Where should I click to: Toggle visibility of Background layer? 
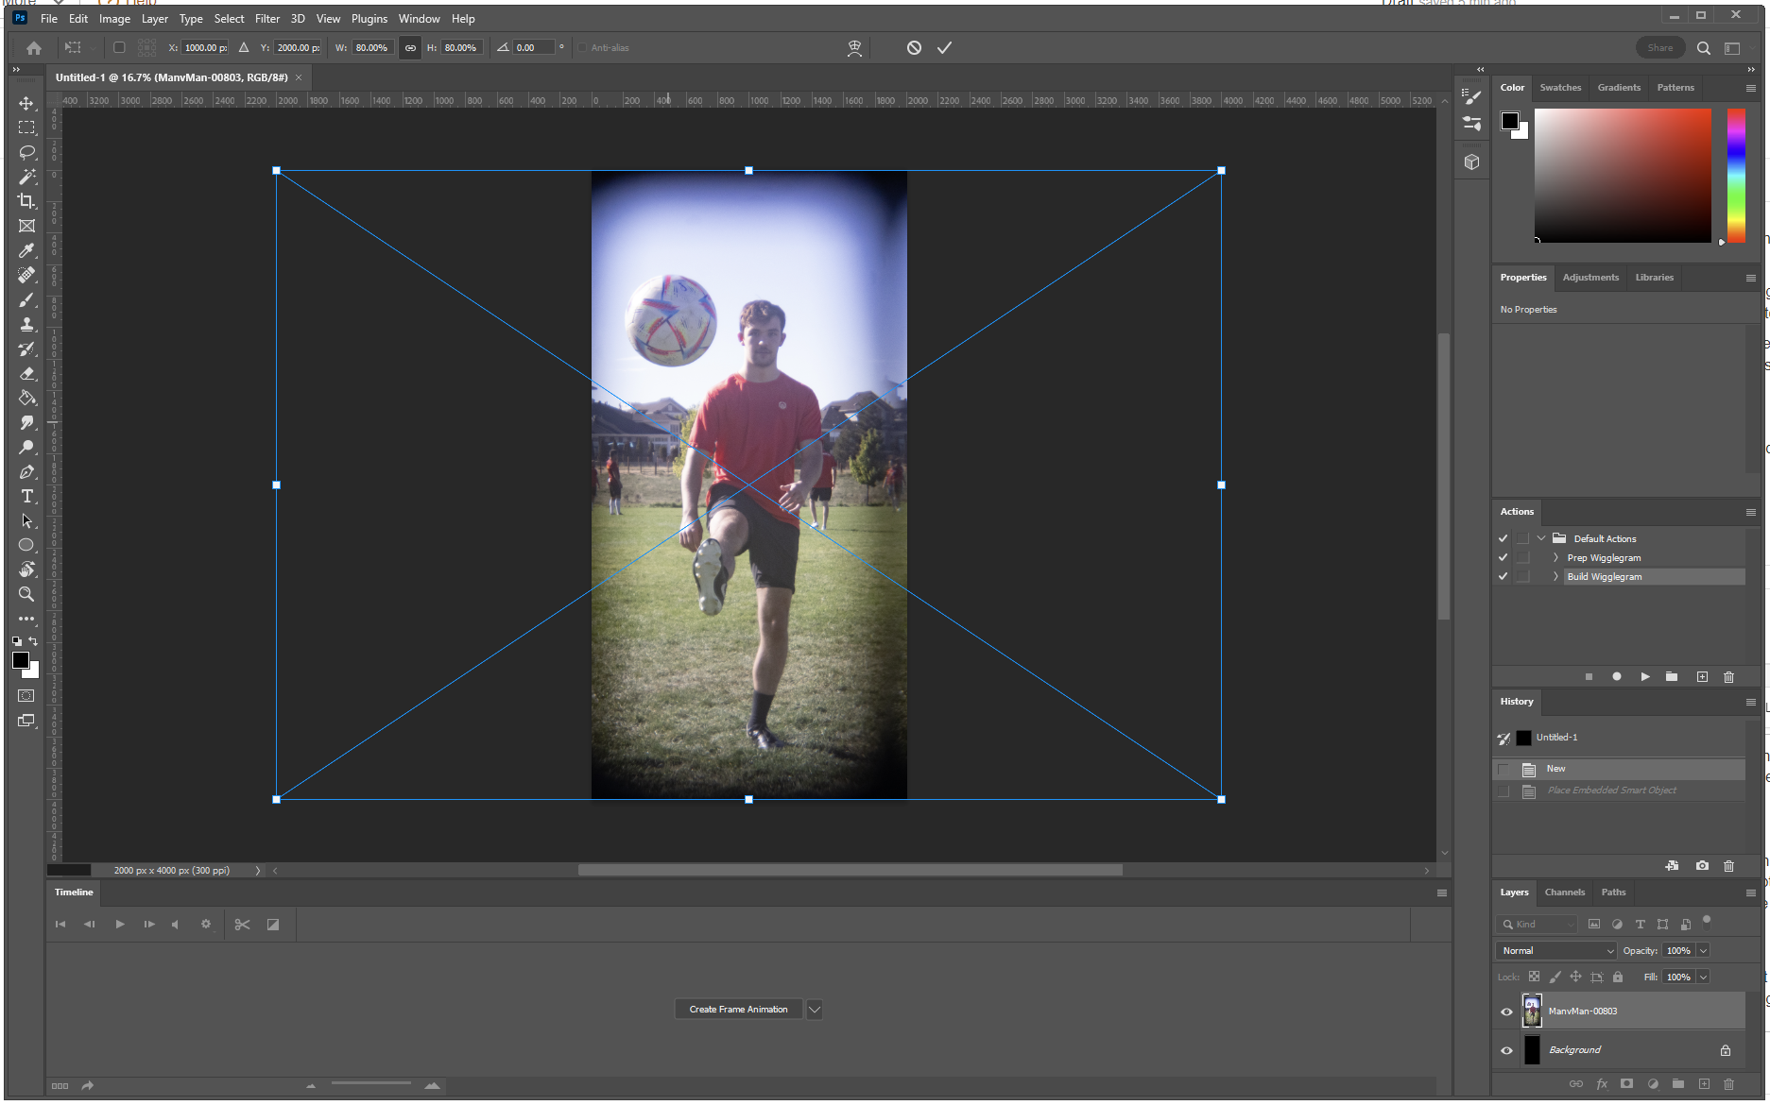(1506, 1050)
